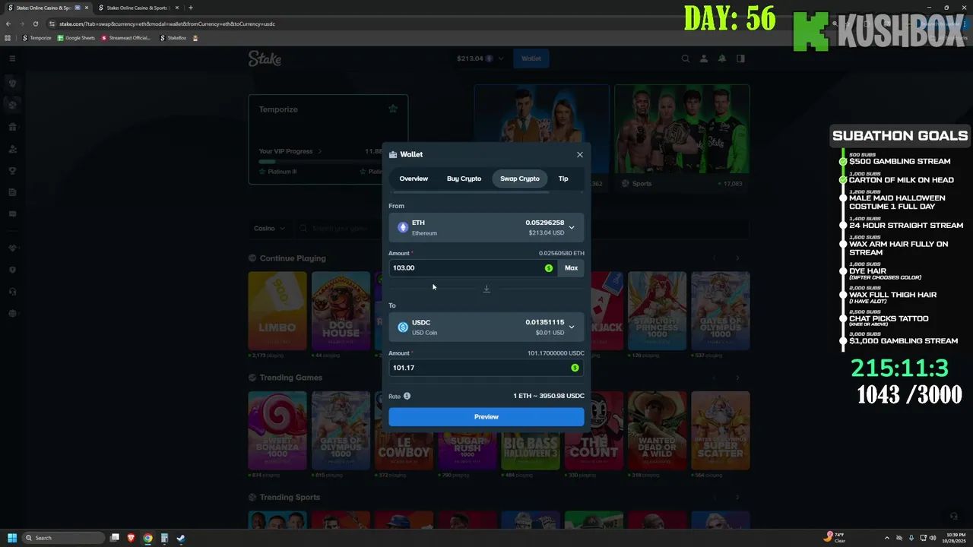Click the USDC coin icon
The height and width of the screenshot is (547, 973).
pos(403,327)
